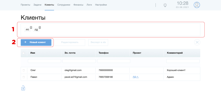Open the user profile avatar icon
The image size is (221, 97).
point(197,5)
